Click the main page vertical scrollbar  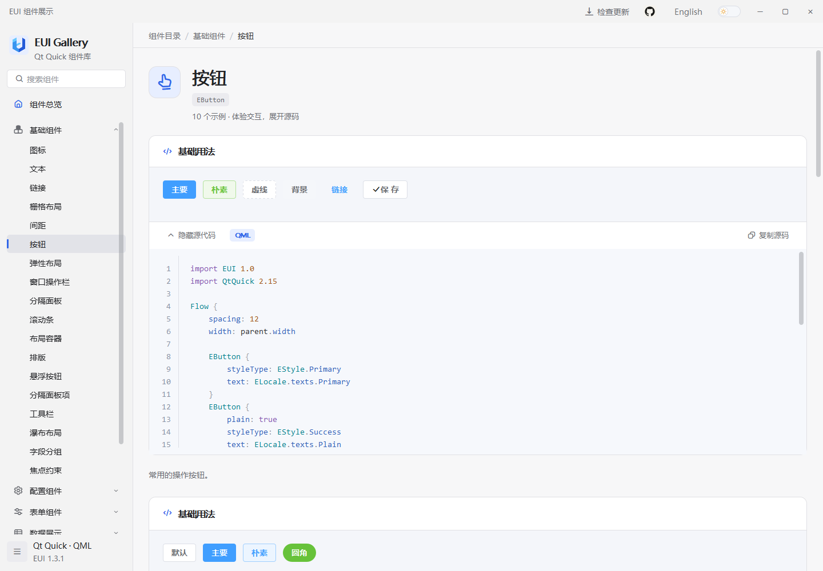[x=818, y=114]
